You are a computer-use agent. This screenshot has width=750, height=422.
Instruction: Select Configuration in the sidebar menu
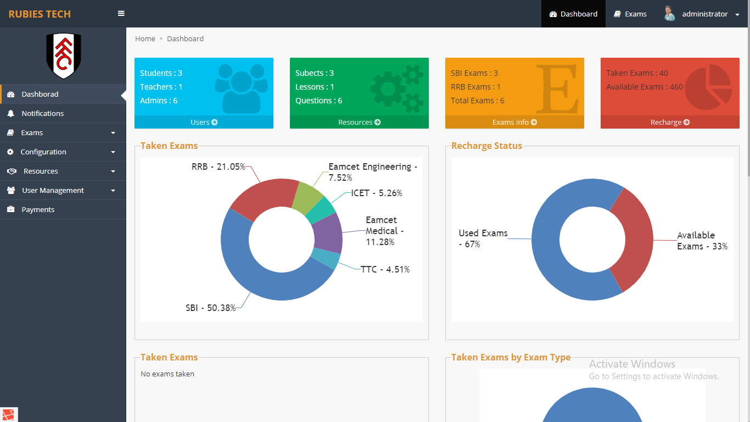tap(63, 152)
